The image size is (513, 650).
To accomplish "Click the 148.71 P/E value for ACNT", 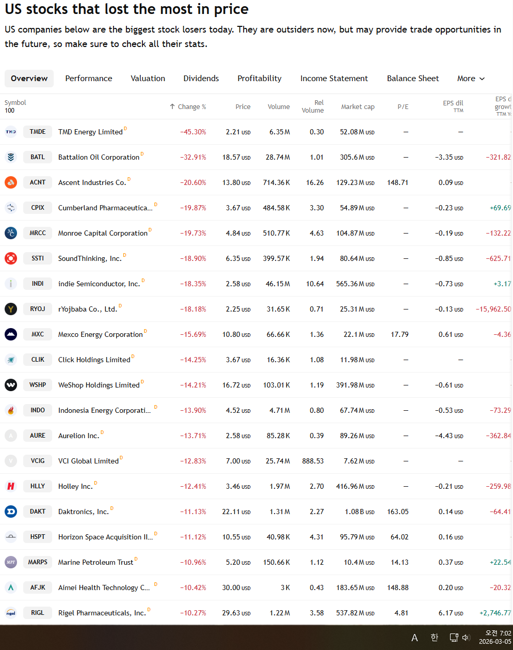I will pos(398,182).
